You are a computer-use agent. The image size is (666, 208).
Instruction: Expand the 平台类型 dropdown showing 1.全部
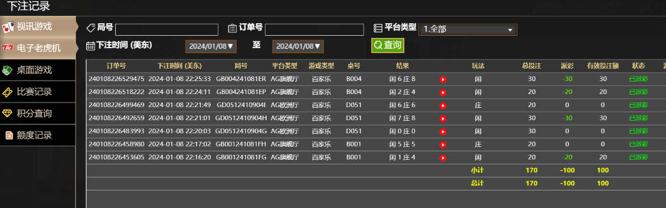[x=467, y=29]
